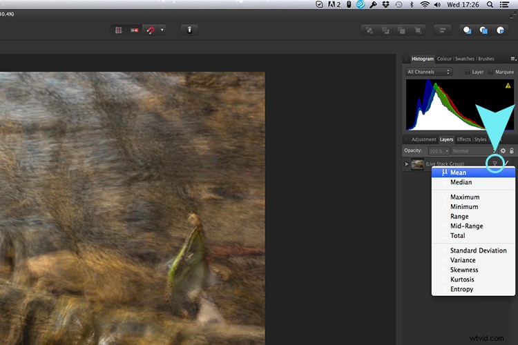Click the layer settings gear icon
This screenshot has width=518, height=345.
point(503,150)
